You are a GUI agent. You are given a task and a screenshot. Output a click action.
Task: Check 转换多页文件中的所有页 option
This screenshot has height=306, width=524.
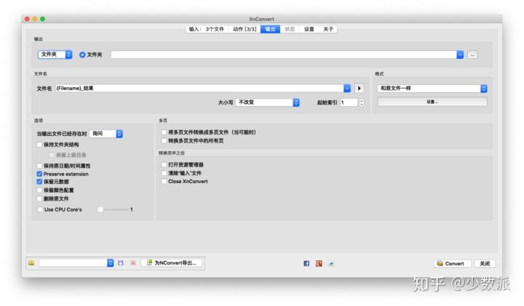[x=164, y=141]
